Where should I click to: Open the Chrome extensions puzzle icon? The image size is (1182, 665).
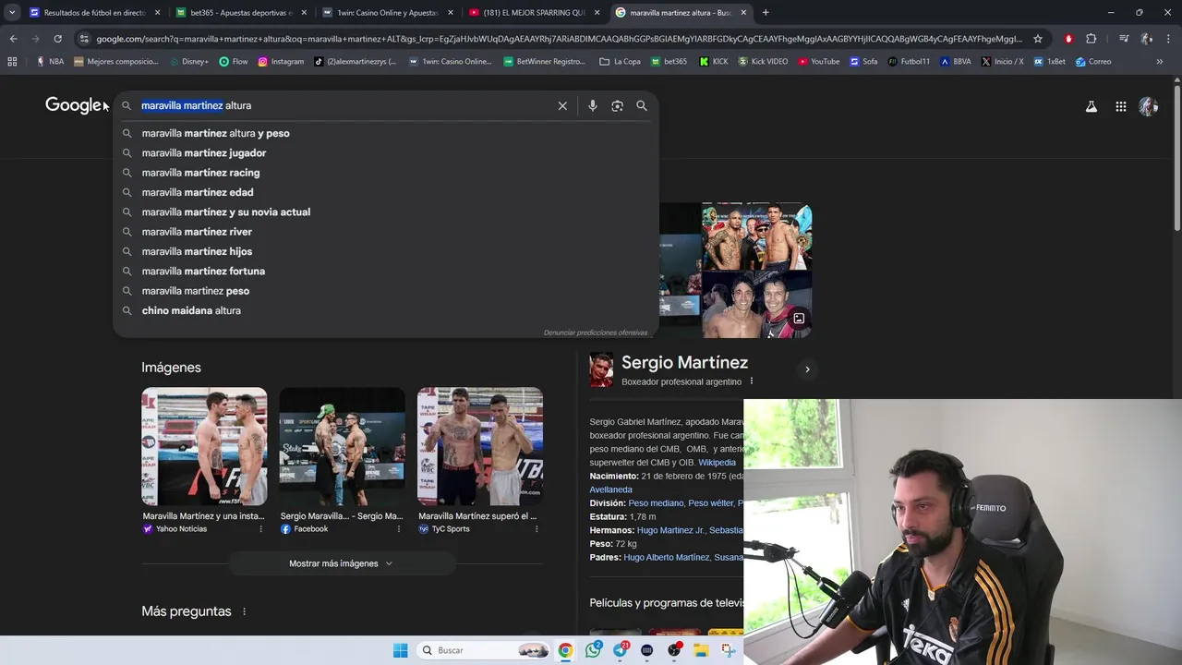point(1091,39)
